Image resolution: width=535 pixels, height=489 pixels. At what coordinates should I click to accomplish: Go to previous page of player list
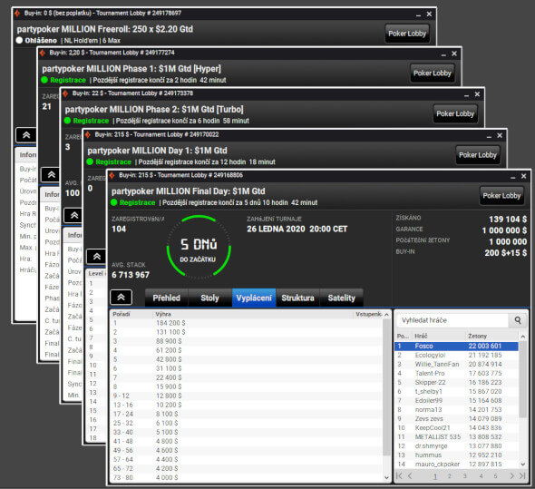410,475
